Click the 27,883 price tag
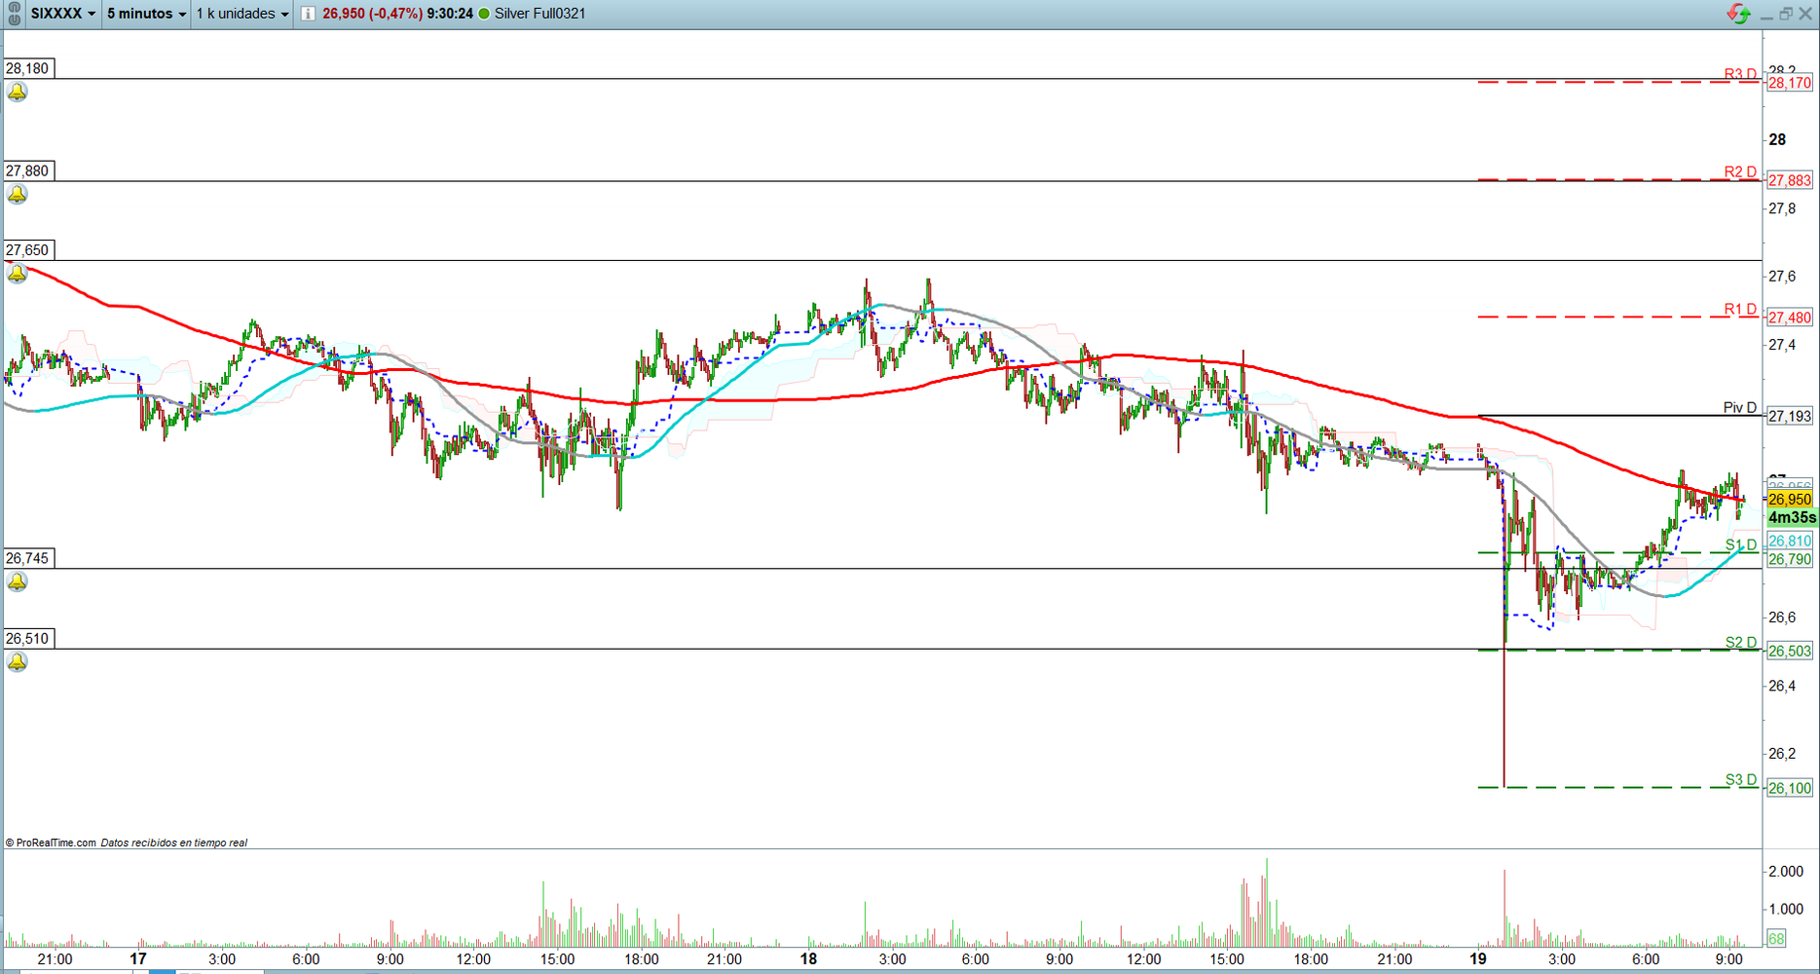 [1790, 180]
